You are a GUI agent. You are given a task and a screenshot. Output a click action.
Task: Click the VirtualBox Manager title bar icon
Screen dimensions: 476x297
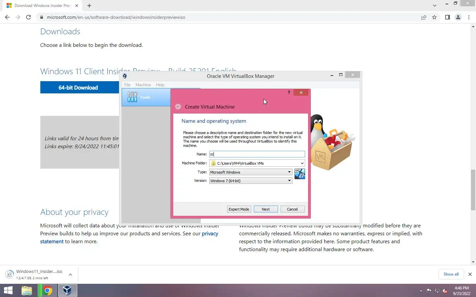pos(125,76)
